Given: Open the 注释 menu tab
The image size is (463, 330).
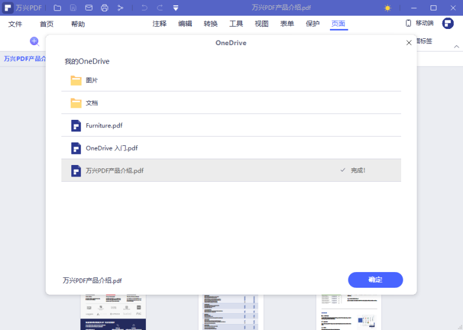Looking at the screenshot, I should [x=160, y=24].
